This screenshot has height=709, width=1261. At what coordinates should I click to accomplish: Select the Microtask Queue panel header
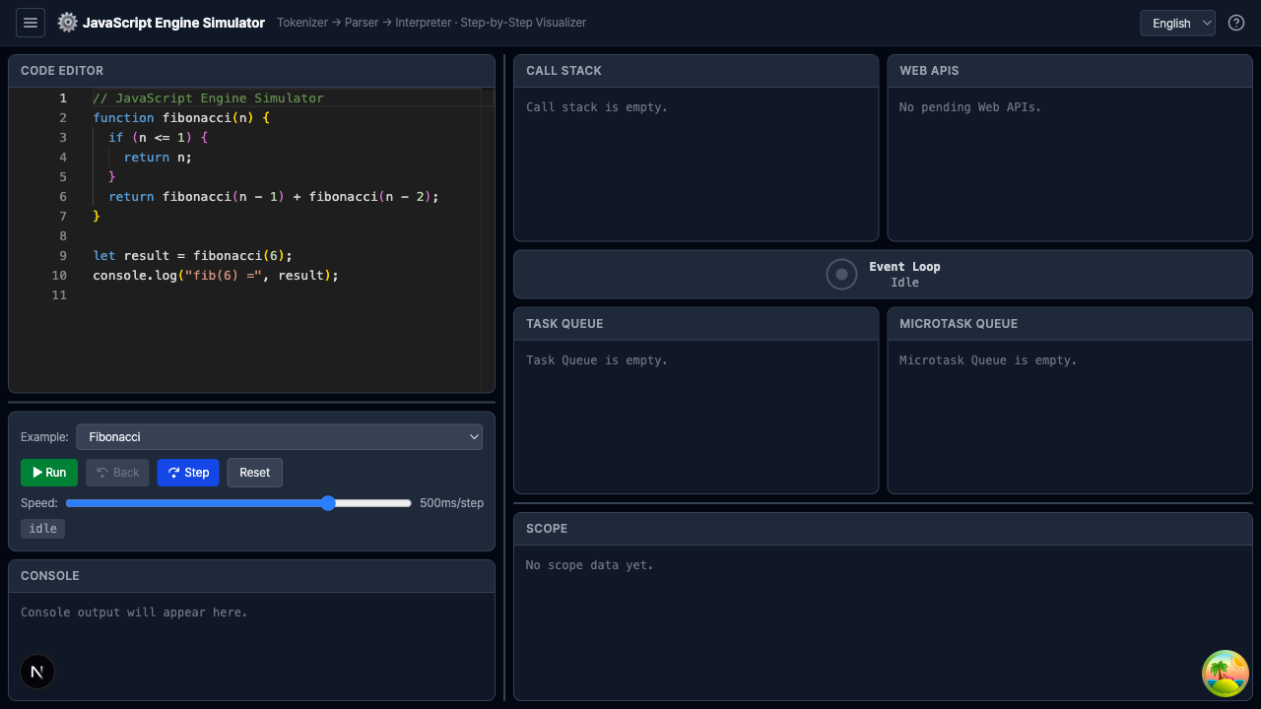pyautogui.click(x=959, y=324)
